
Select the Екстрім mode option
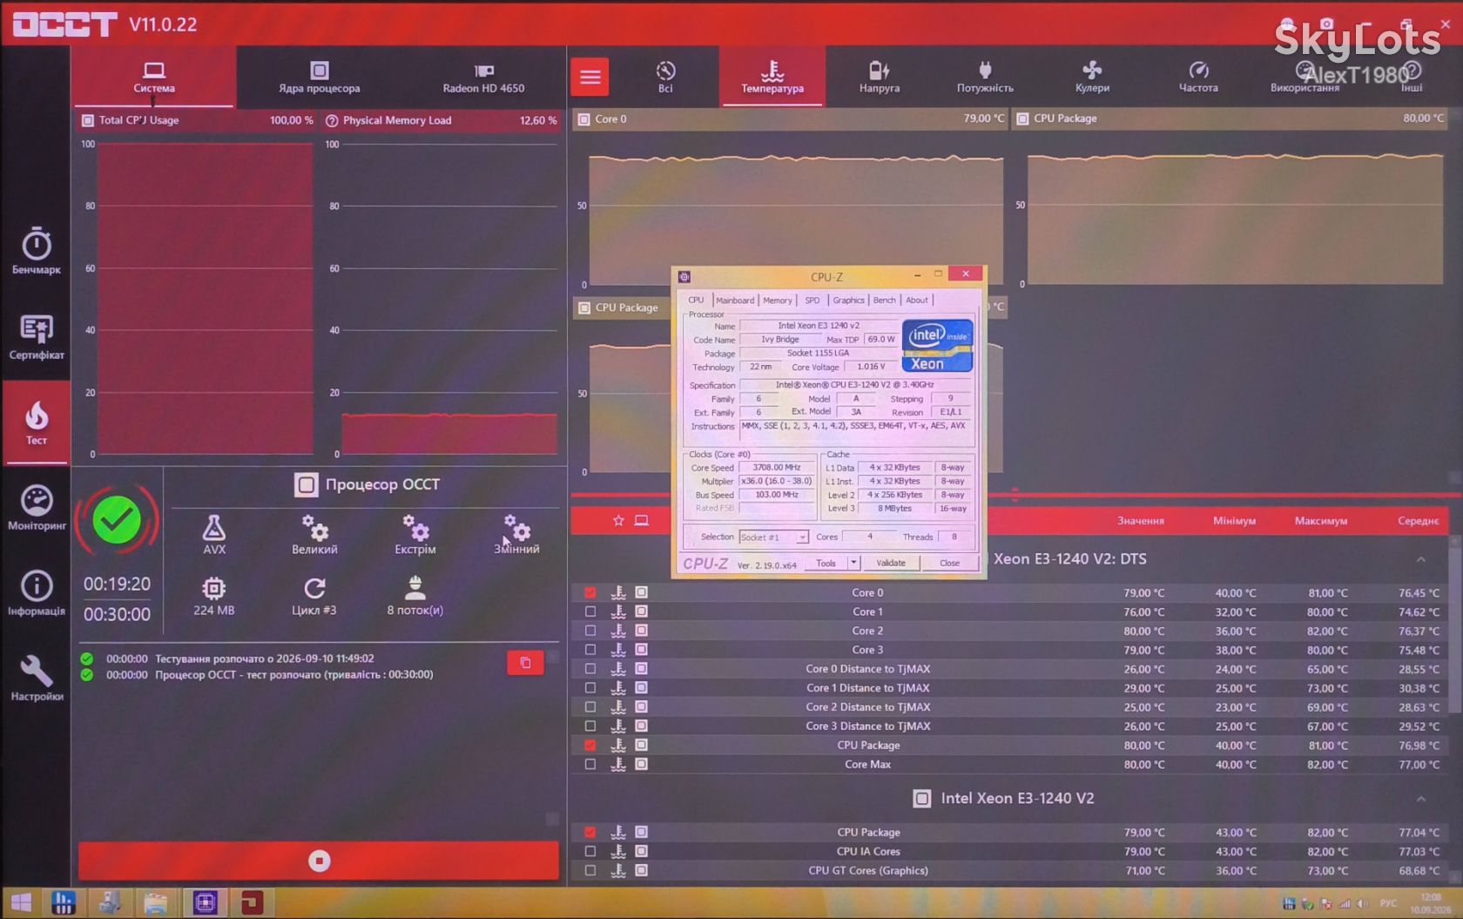(x=415, y=534)
